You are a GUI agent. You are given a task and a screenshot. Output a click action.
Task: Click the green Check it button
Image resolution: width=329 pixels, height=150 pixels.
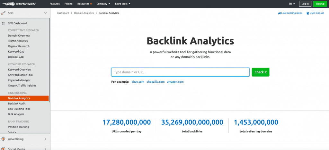pyautogui.click(x=261, y=72)
